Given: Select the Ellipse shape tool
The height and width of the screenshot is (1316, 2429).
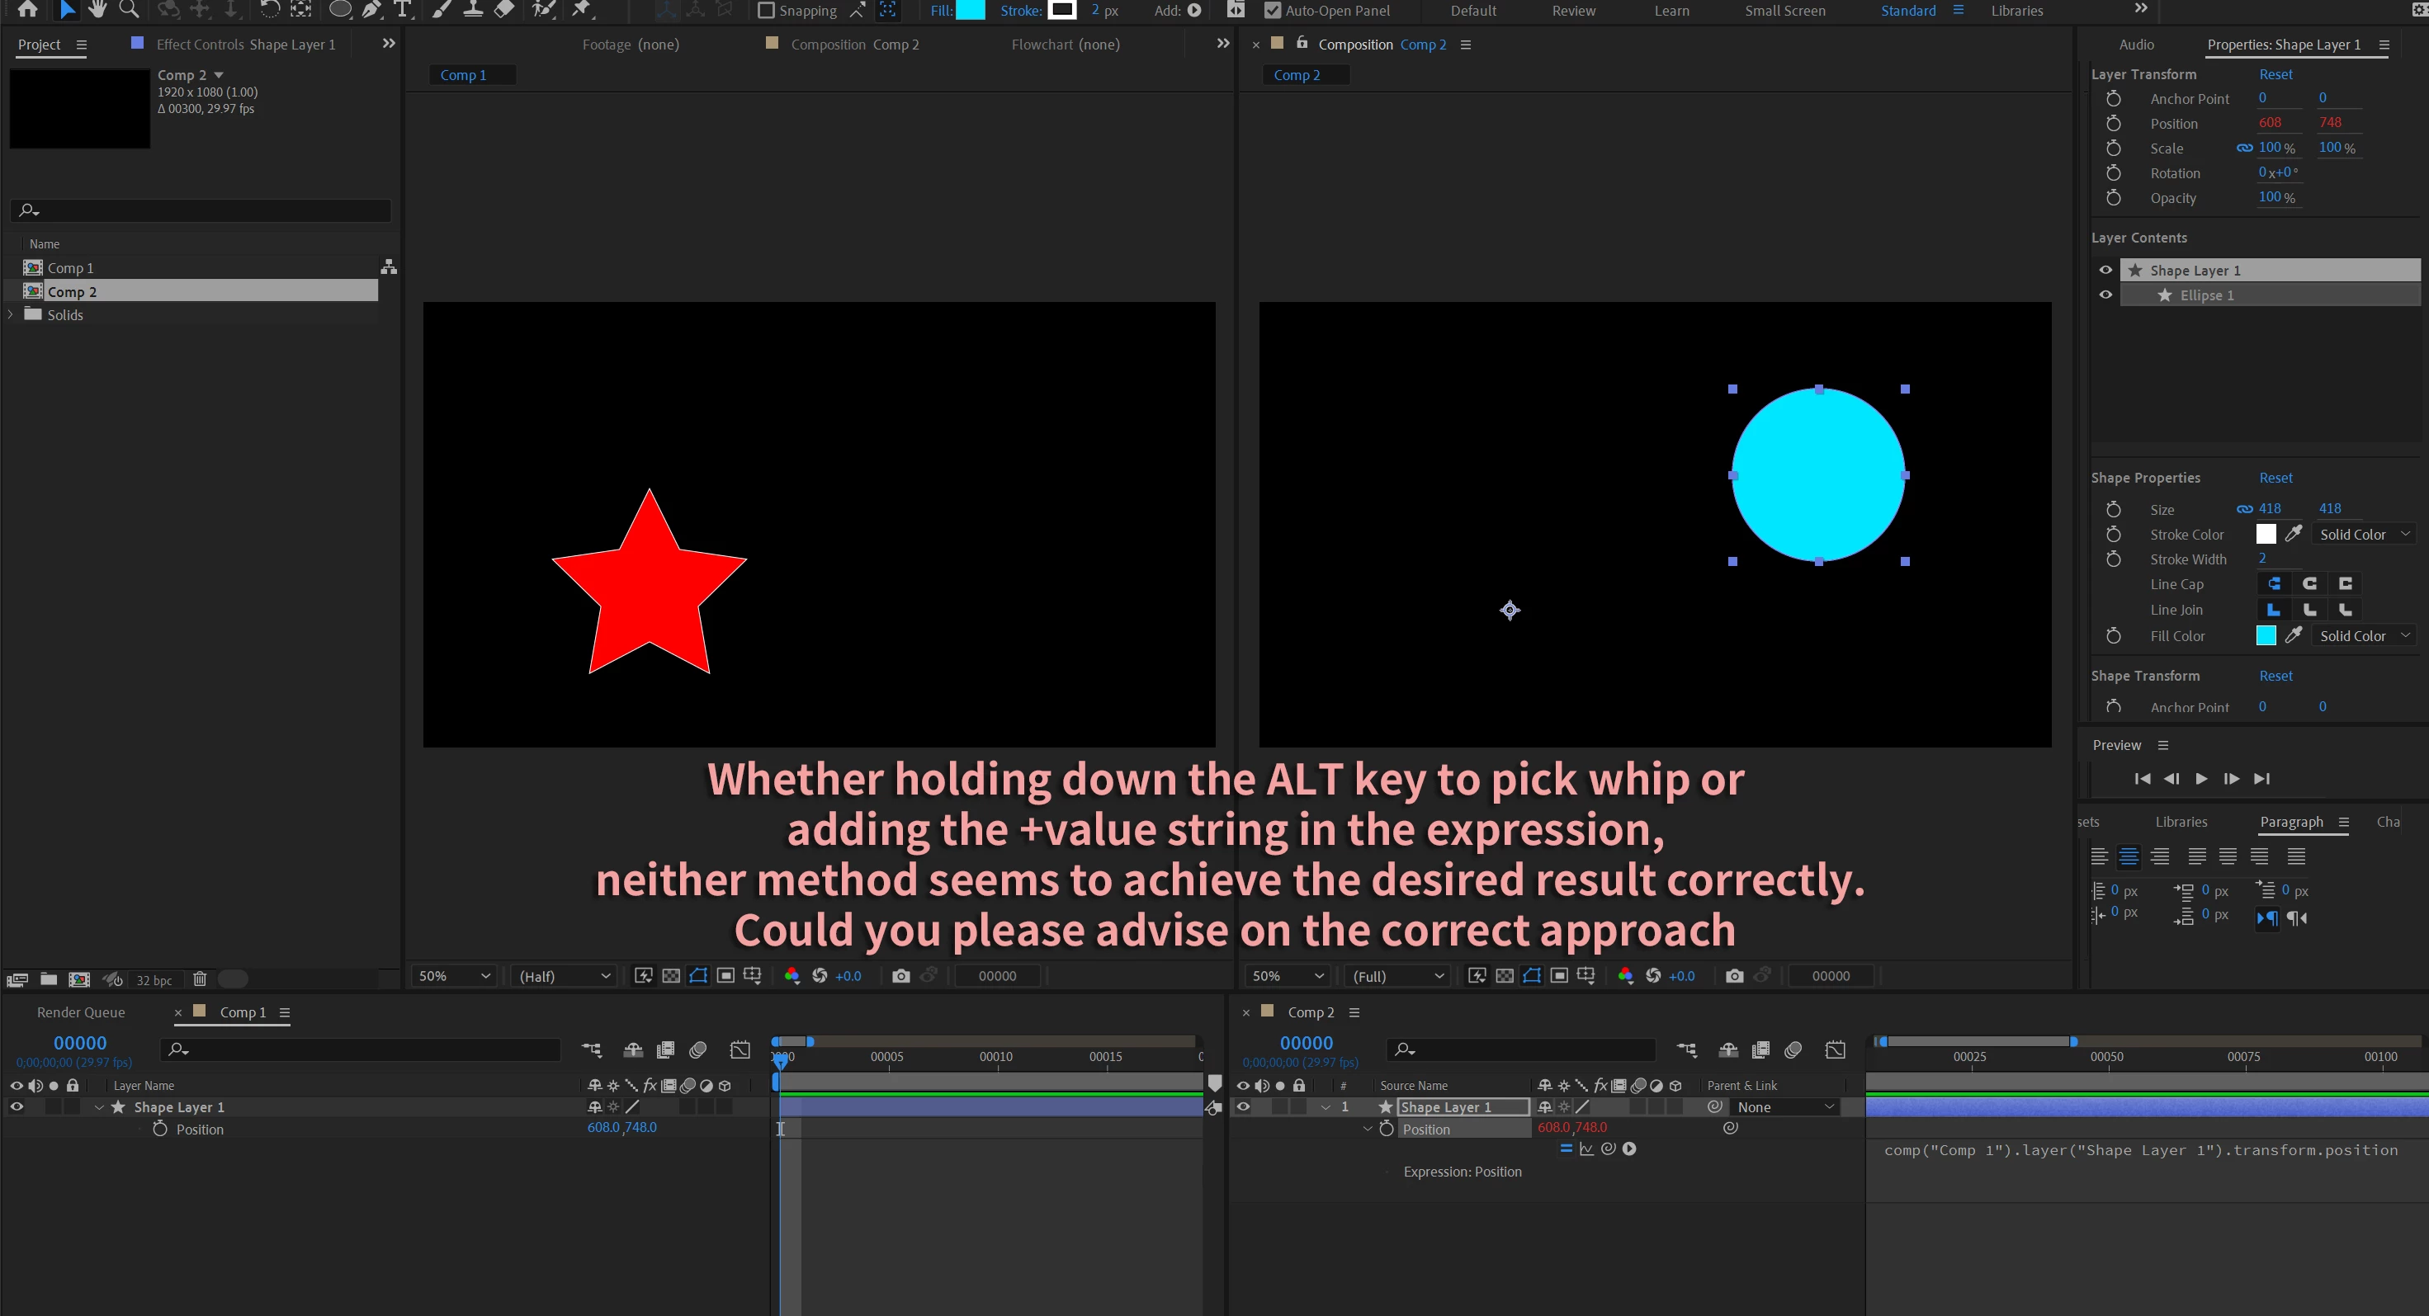Looking at the screenshot, I should [x=339, y=11].
